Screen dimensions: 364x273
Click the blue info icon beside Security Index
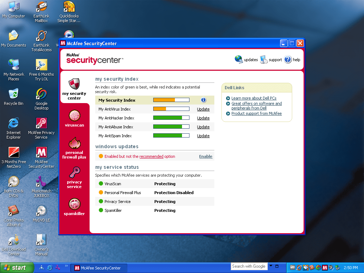(203, 100)
